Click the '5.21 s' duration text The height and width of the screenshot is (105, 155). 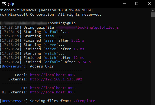pos(78,40)
